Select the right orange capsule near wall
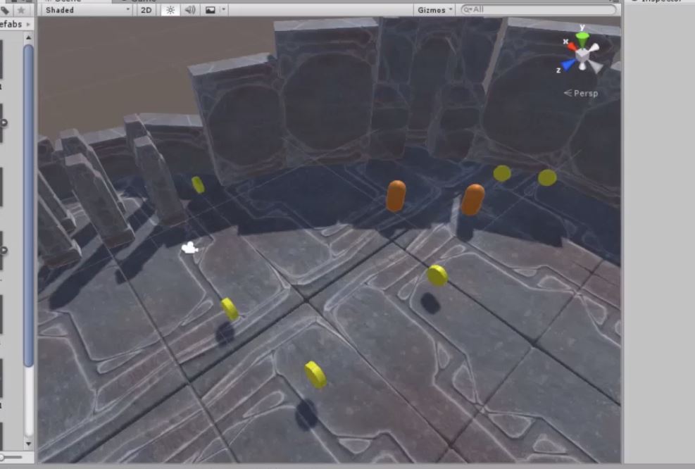The width and height of the screenshot is (695, 469). tap(473, 199)
